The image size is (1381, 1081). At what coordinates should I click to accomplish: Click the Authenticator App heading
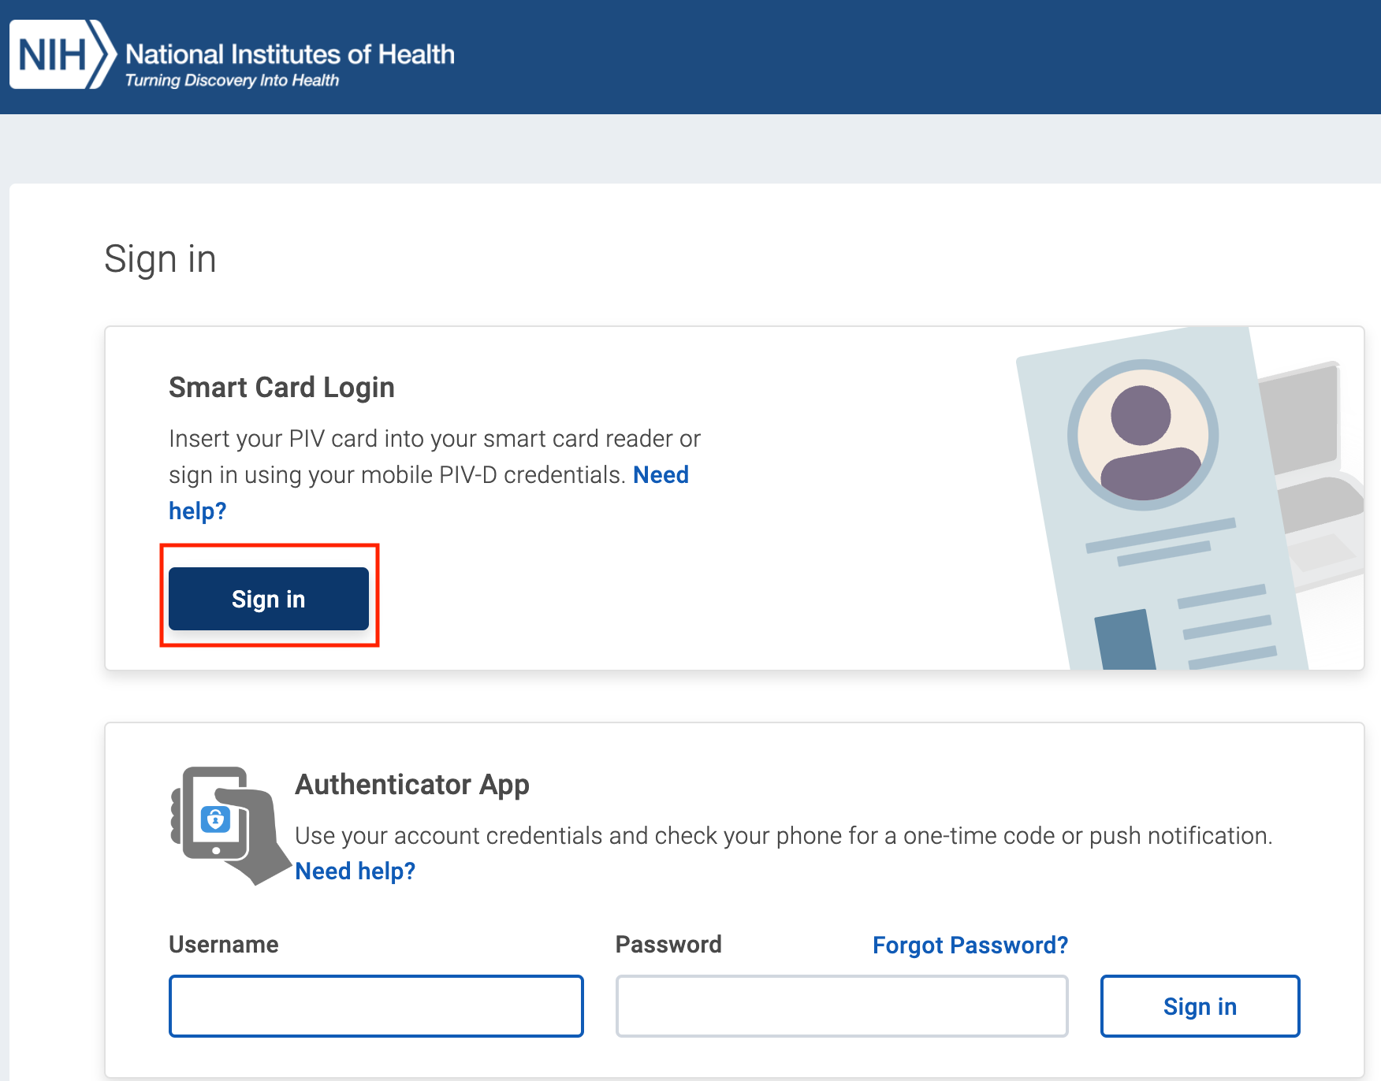[411, 785]
